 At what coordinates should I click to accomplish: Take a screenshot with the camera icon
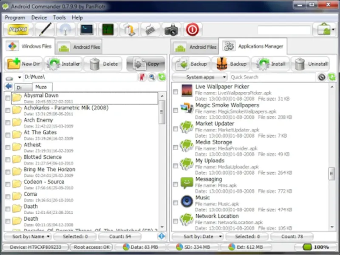(171, 29)
